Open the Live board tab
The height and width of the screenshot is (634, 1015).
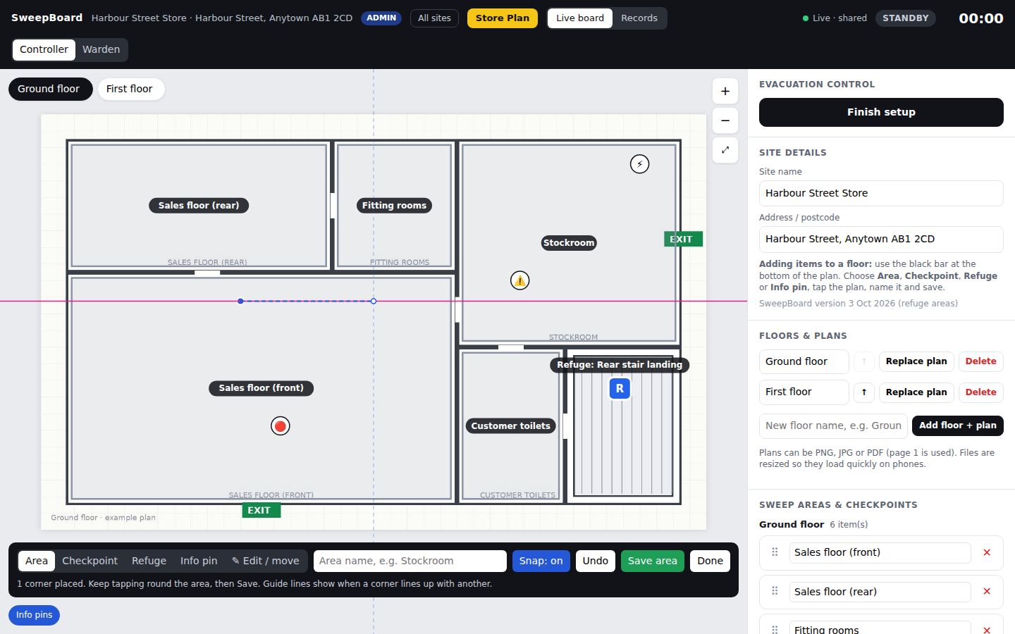[x=580, y=18]
